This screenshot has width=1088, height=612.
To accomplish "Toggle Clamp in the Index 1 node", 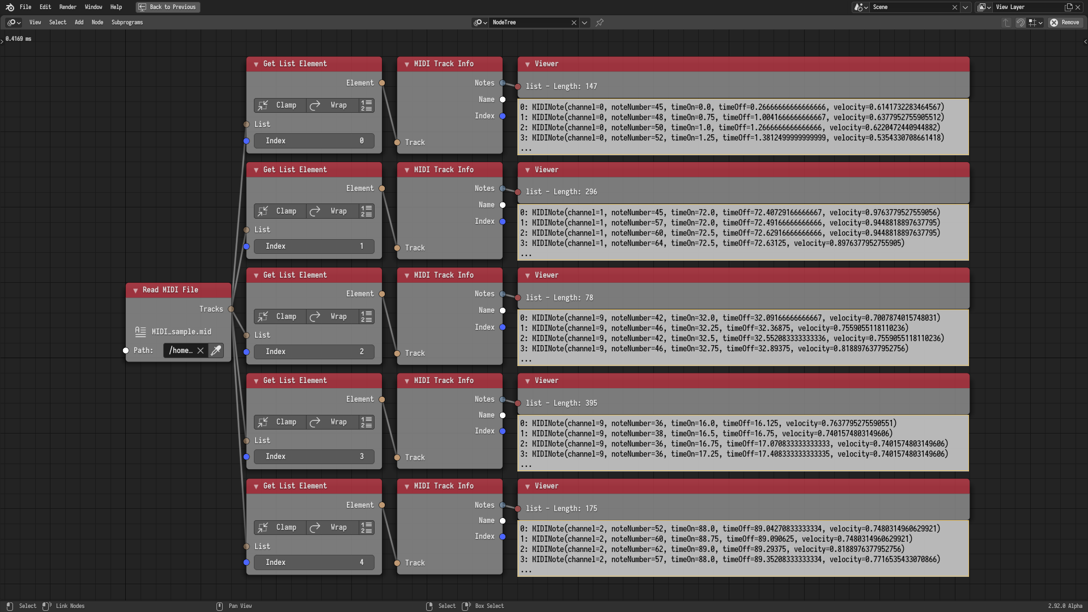I will click(x=280, y=211).
